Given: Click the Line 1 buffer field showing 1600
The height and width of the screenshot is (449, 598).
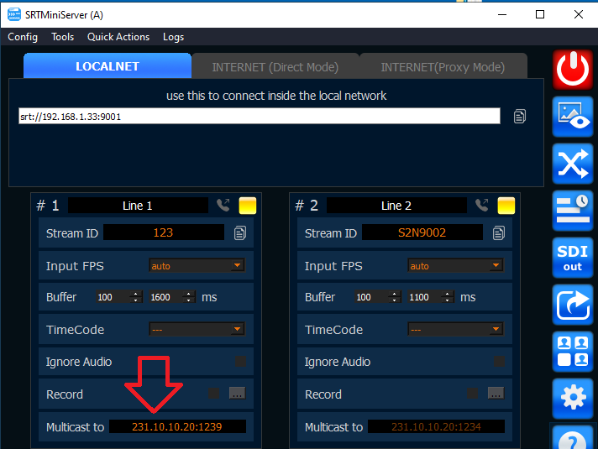Looking at the screenshot, I should click(166, 297).
